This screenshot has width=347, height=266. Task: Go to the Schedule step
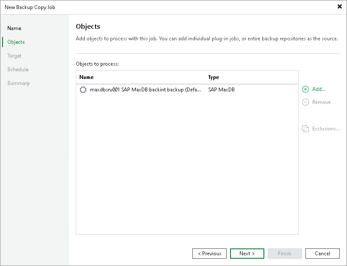click(x=18, y=69)
